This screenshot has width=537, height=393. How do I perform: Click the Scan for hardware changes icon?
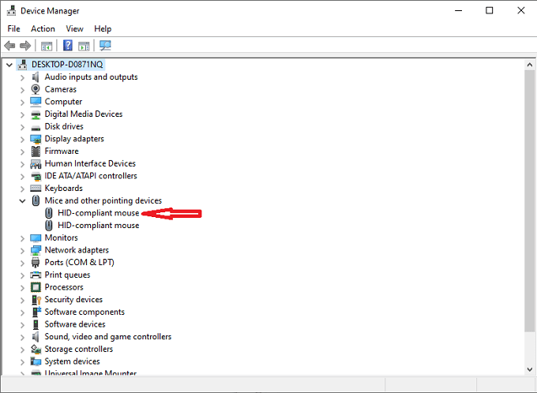coord(105,46)
